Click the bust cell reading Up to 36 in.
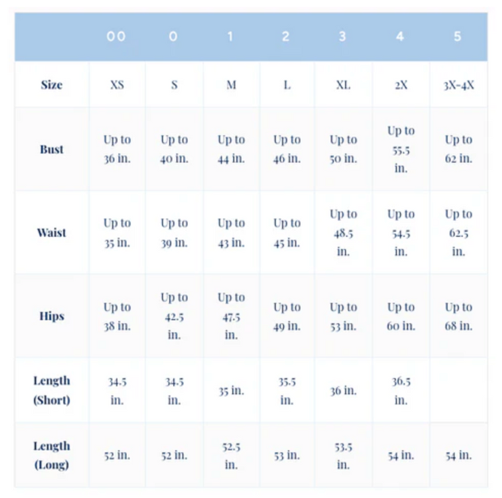The width and height of the screenshot is (502, 498). click(117, 149)
